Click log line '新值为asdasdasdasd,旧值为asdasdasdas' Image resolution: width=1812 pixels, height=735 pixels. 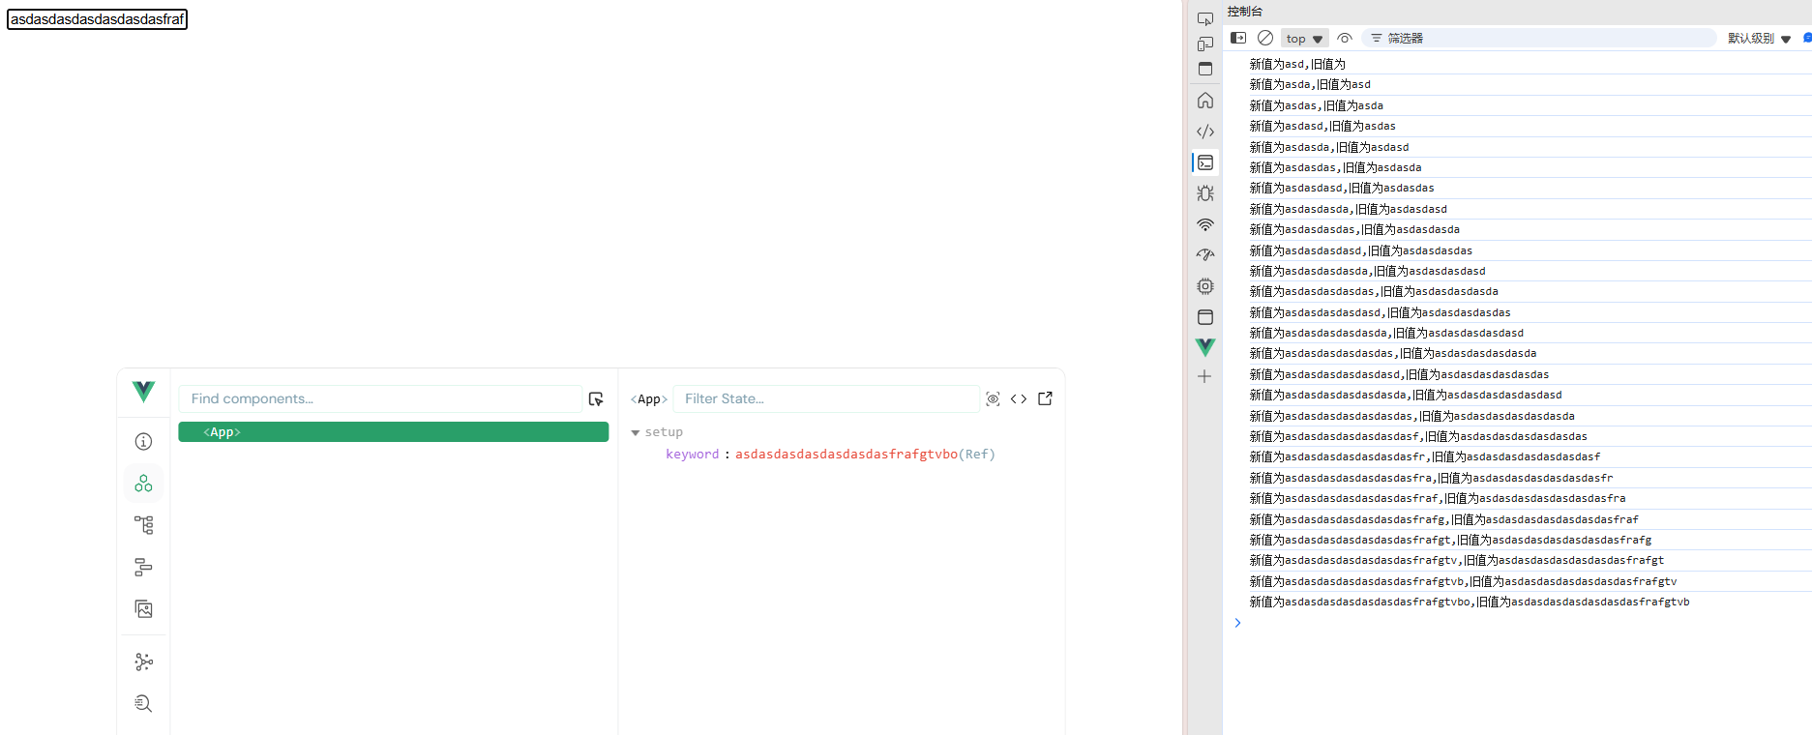[1361, 250]
